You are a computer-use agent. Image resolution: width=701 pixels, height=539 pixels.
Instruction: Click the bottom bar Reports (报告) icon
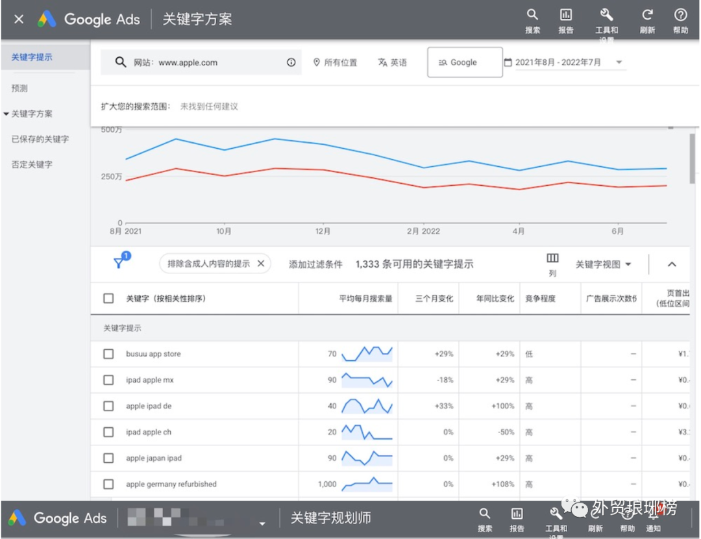[517, 514]
